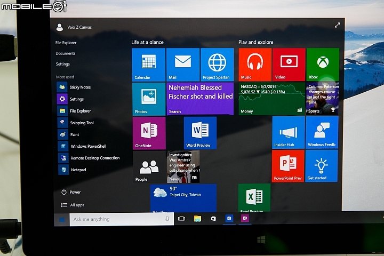Open the Money NASDAQ tile
Viewport: 384px width, 256px height.
pos(271,99)
